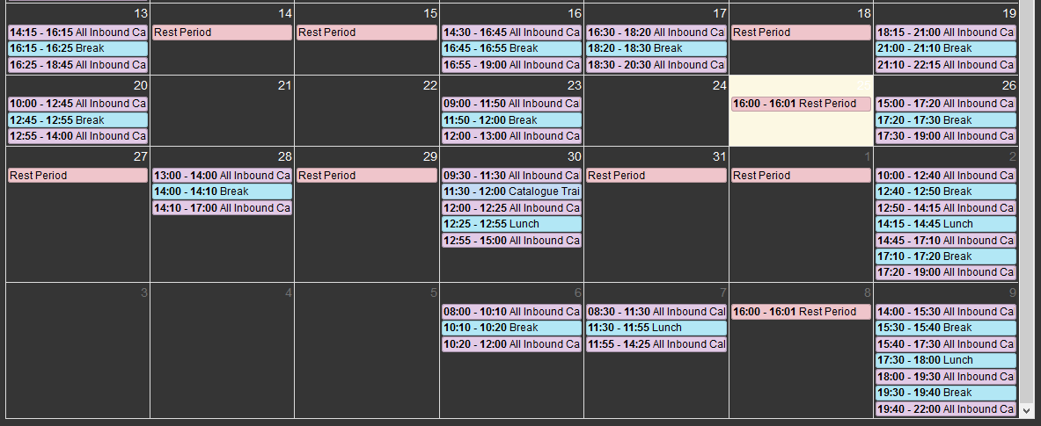Open the 13:00 - 14:00 All Inbound event on 28th
This screenshot has height=426, width=1041.
tap(223, 176)
